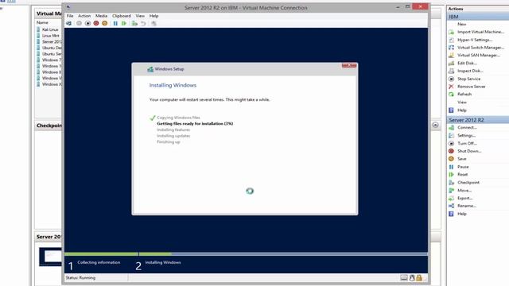
Task: Create a checkpoint with the toolbar icon
Action: (x=134, y=23)
